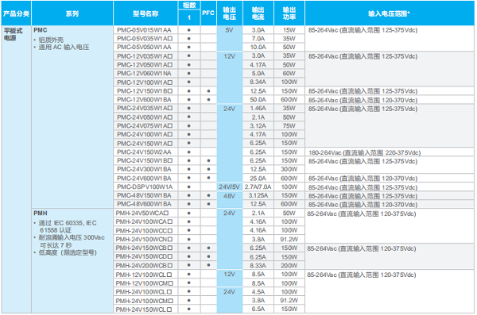The width and height of the screenshot is (477, 315).
Task: Select the 输出功率 column header
Action: (x=289, y=13)
